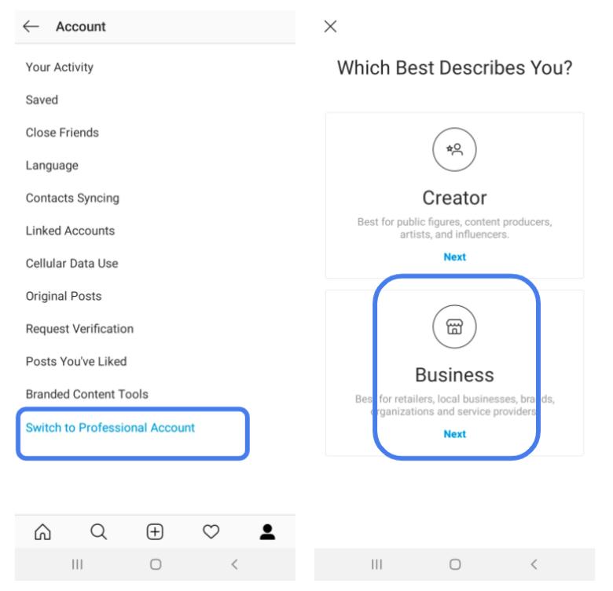This screenshot has height=591, width=613.
Task: Tap the Search magnifier icon
Action: pos(98,531)
